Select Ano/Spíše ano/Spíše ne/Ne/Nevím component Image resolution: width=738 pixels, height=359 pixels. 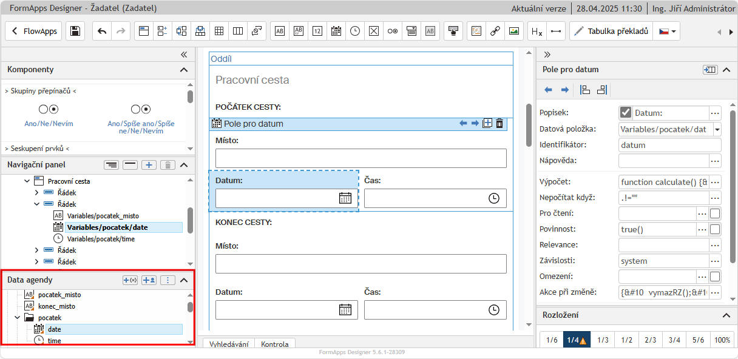(141, 118)
